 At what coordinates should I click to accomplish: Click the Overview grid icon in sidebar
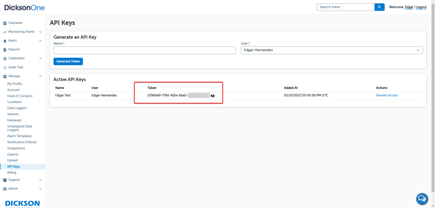click(x=5, y=23)
